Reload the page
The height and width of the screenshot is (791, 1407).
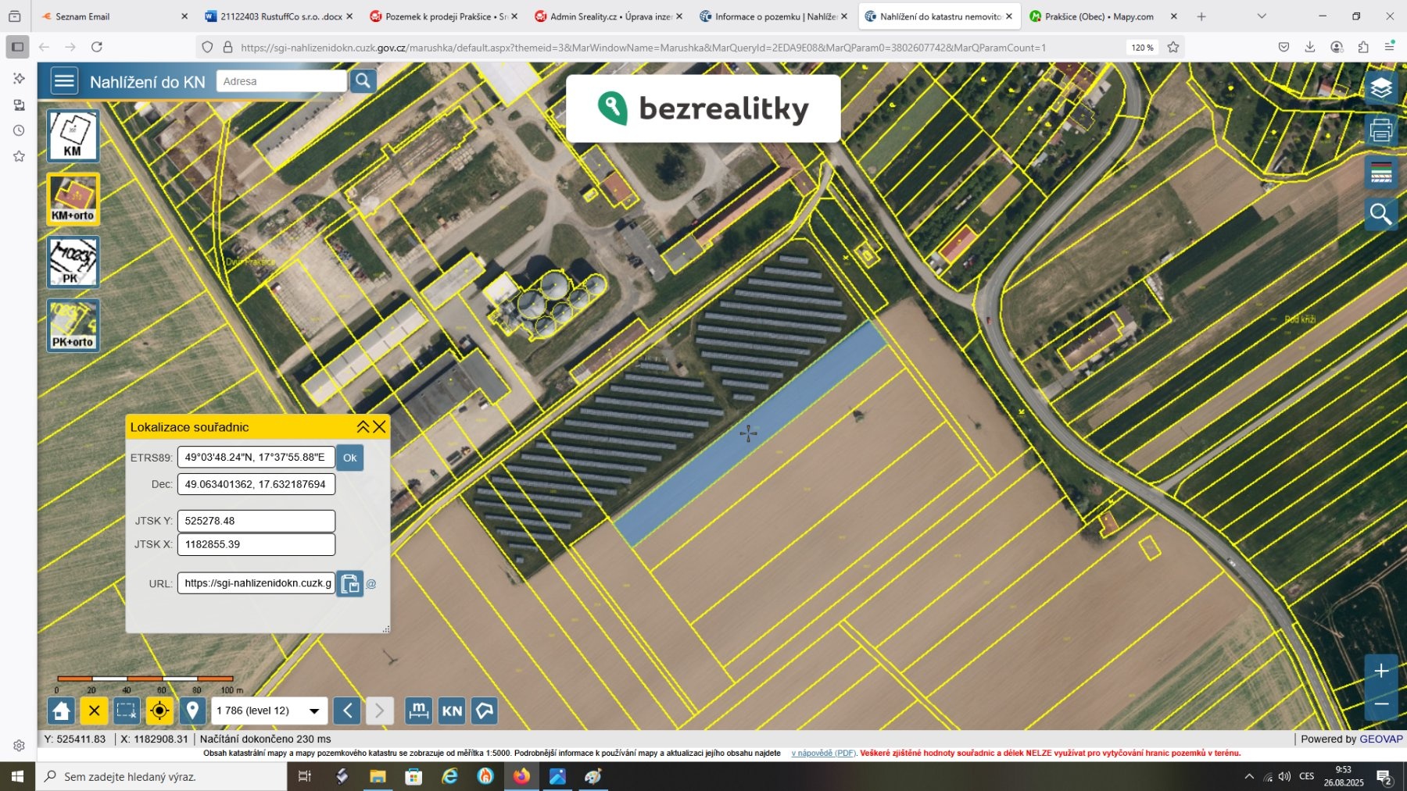point(97,47)
